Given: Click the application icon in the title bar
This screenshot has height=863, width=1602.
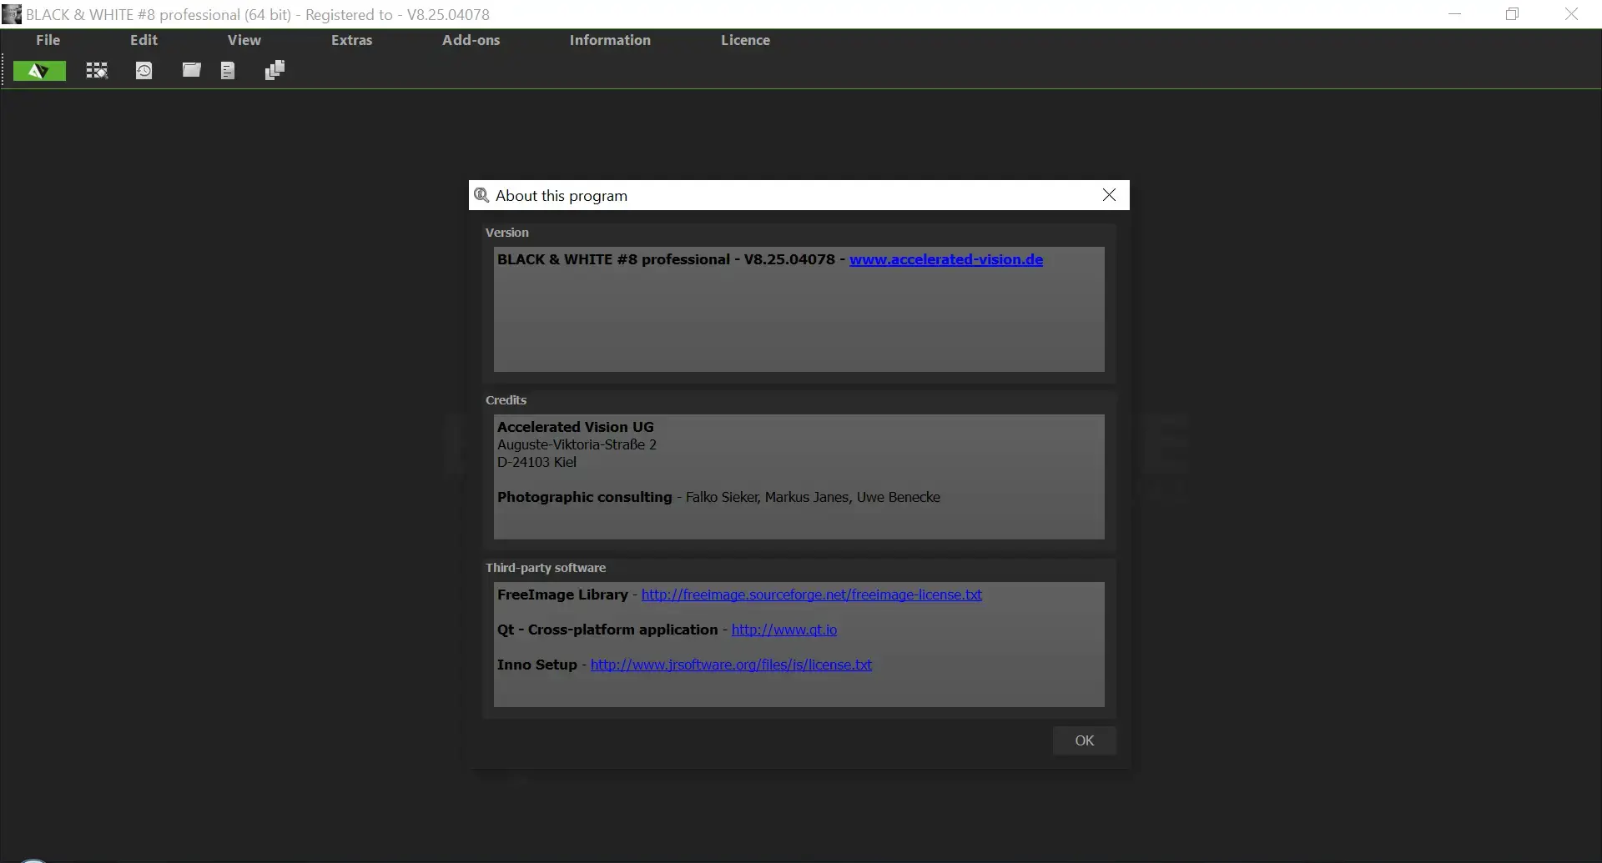Looking at the screenshot, I should click(x=11, y=13).
